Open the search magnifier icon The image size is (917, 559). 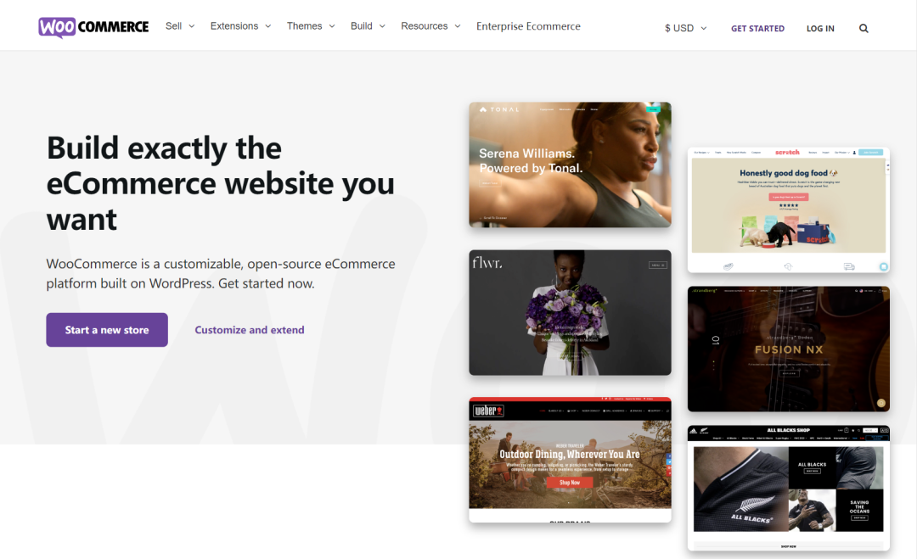864,28
